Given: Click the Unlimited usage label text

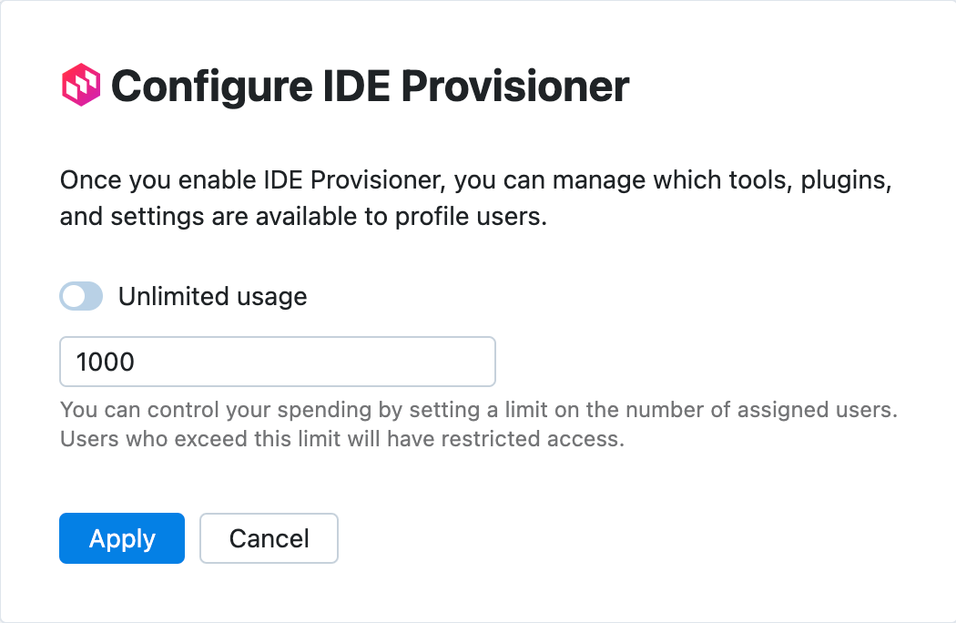Looking at the screenshot, I should [x=213, y=296].
